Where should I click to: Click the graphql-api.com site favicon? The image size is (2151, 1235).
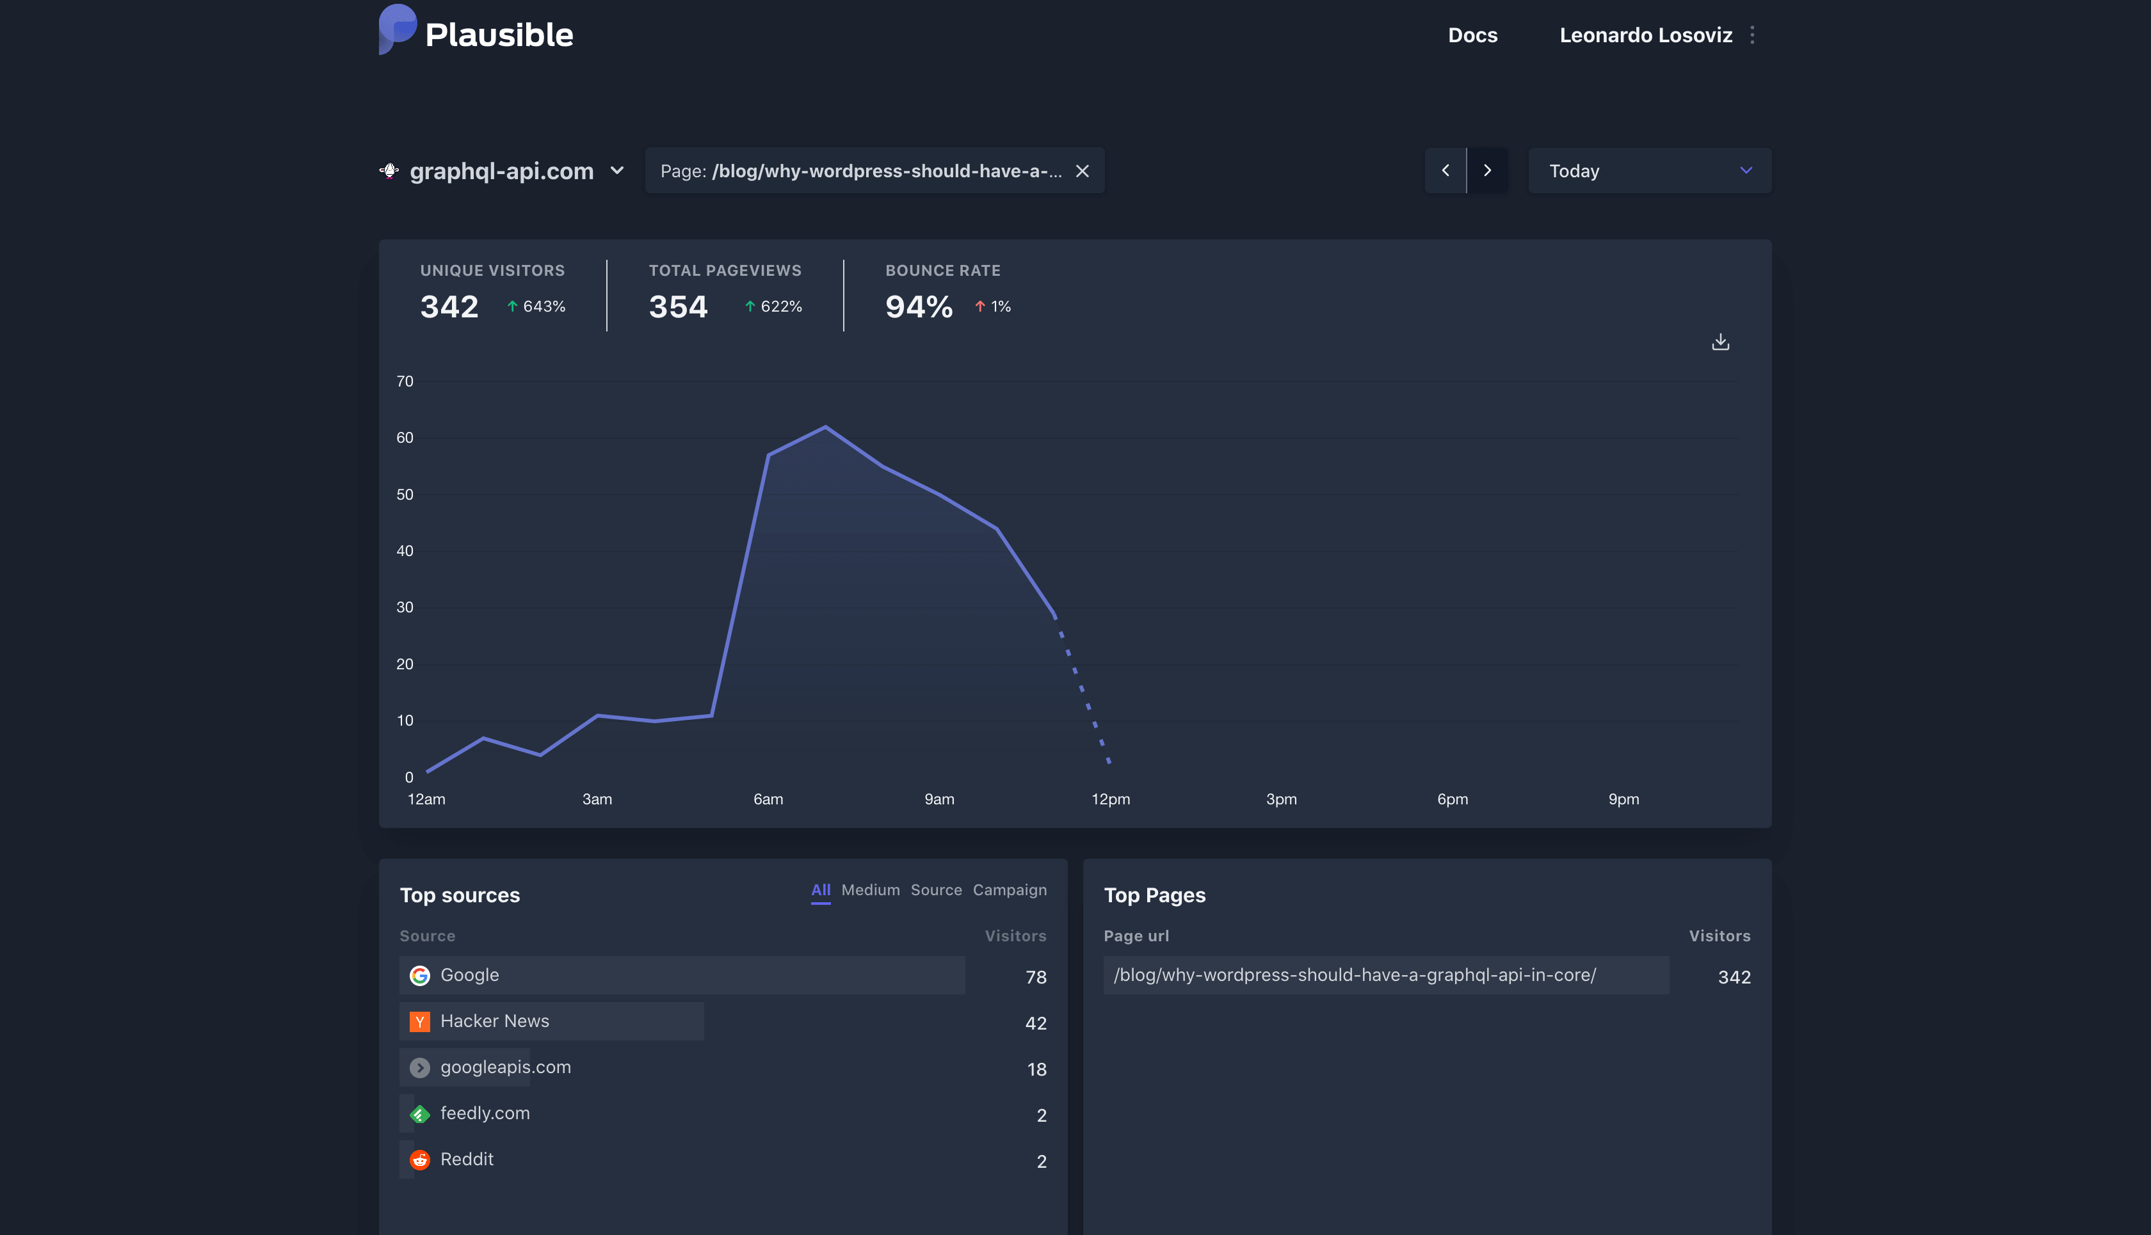point(389,170)
